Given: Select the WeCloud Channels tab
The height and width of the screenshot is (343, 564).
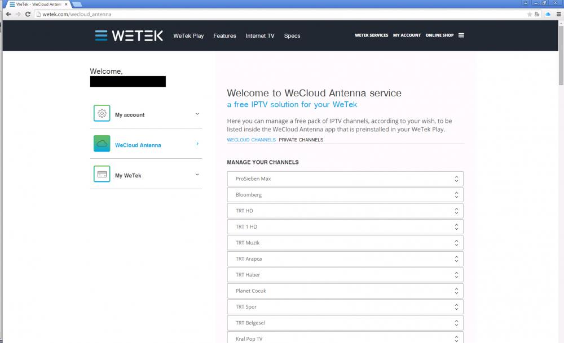Looking at the screenshot, I should coord(251,140).
